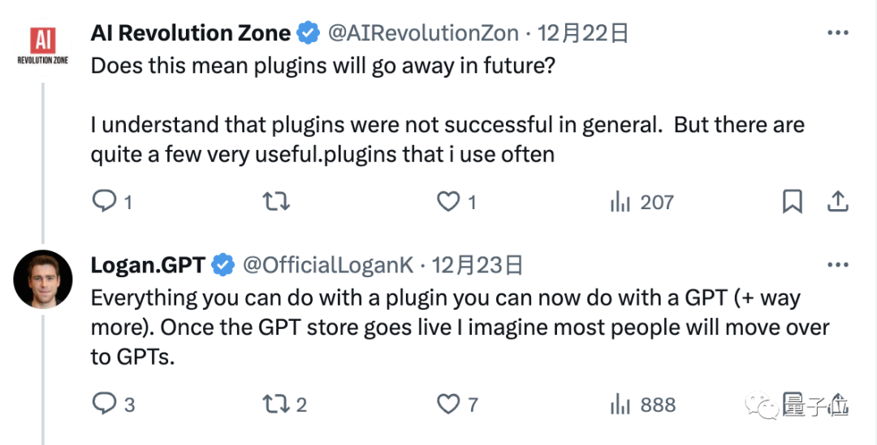The image size is (877, 445).
Task: Visit the @OfficialLoganK handle
Action: click(x=329, y=265)
